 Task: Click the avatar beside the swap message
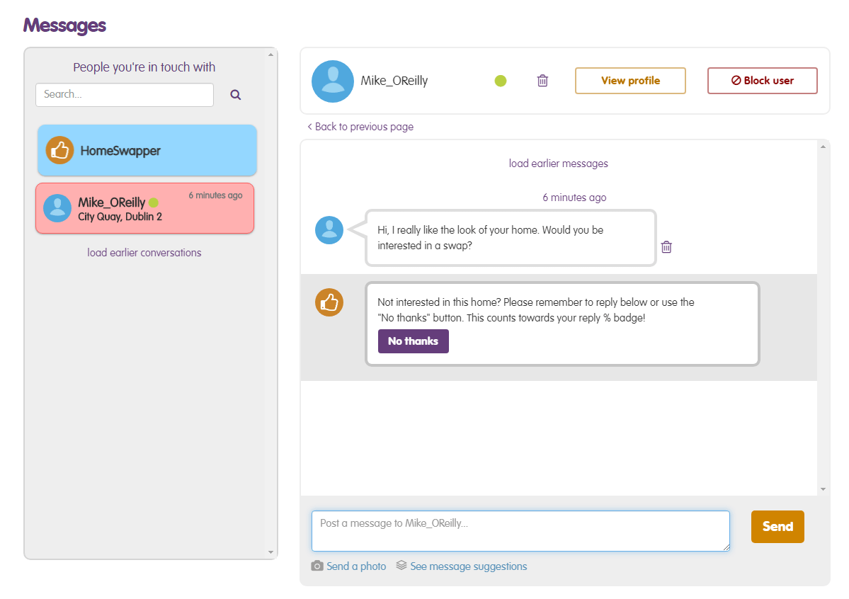click(x=329, y=230)
